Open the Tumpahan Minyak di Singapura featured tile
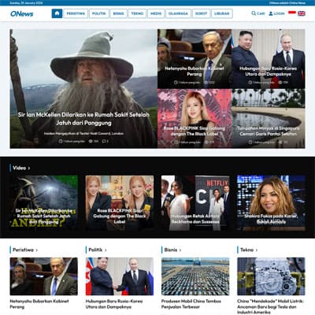Viewport: 315px width, 315px height. pos(269,118)
